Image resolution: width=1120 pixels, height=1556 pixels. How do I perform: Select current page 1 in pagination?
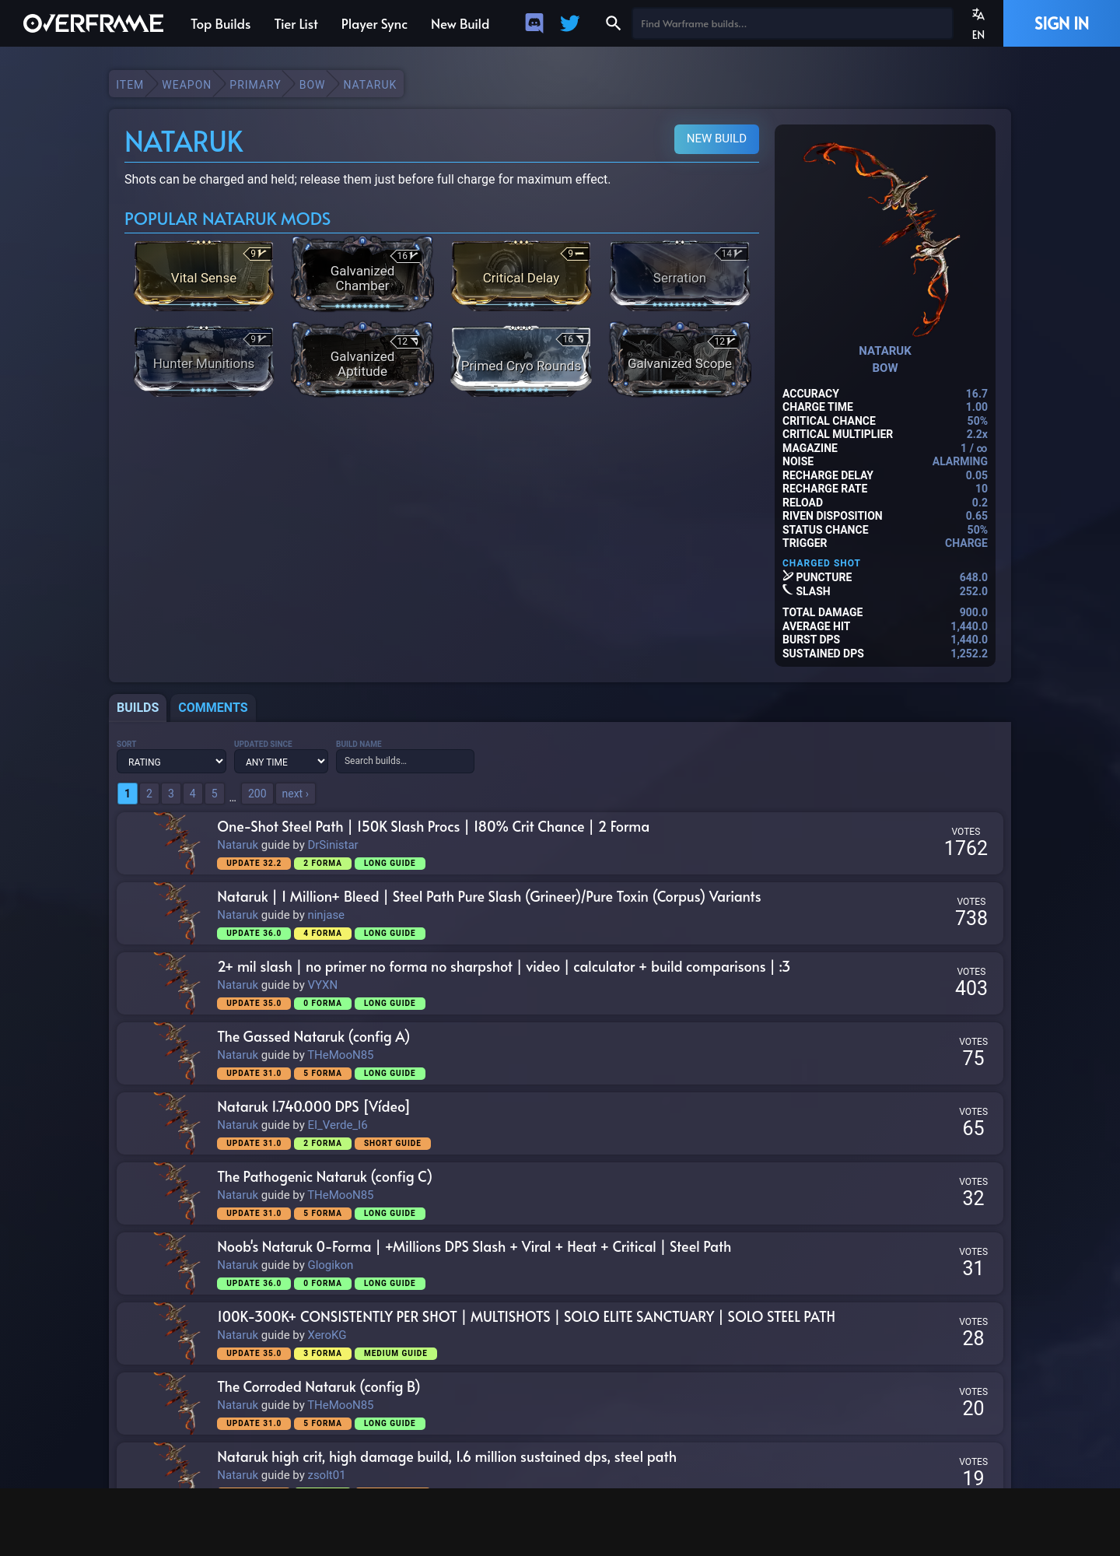click(128, 794)
